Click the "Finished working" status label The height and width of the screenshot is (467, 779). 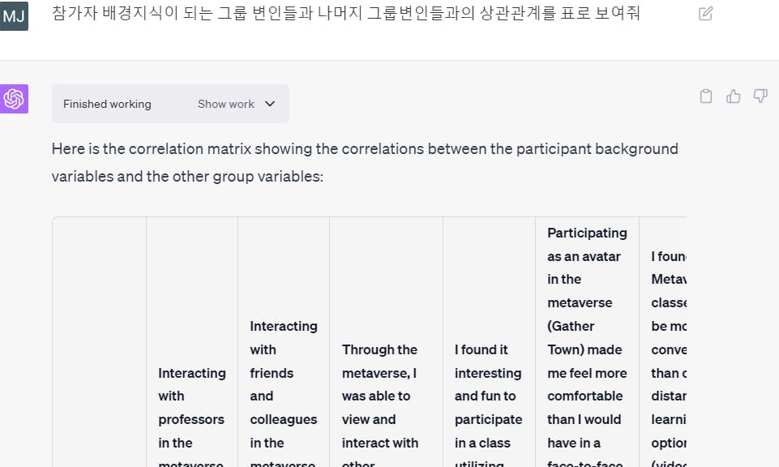point(107,104)
